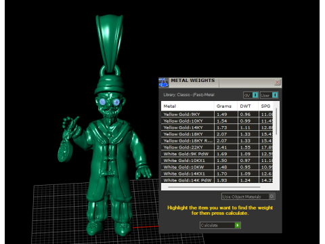The image size is (325, 244).
Task: Click the 1.49 grams value
Action: (222, 115)
